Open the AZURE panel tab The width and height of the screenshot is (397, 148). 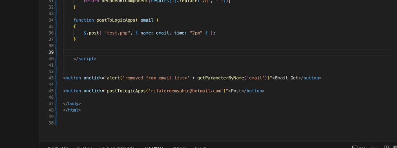tap(201, 147)
